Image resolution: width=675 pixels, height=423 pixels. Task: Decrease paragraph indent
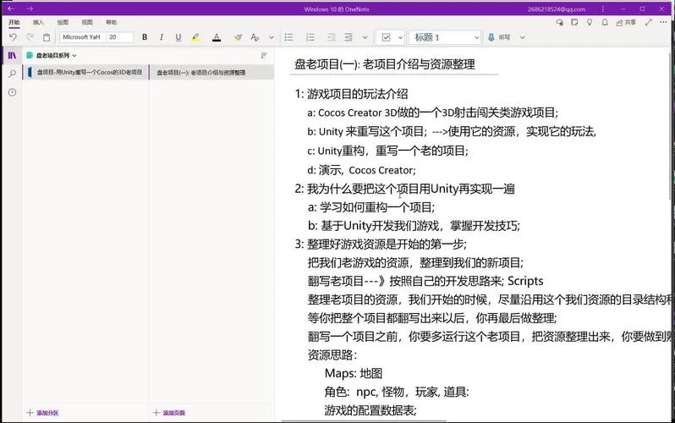331,37
